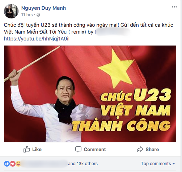Open the Top comments sorting dropdown
The image size is (182, 172).
(x=158, y=164)
